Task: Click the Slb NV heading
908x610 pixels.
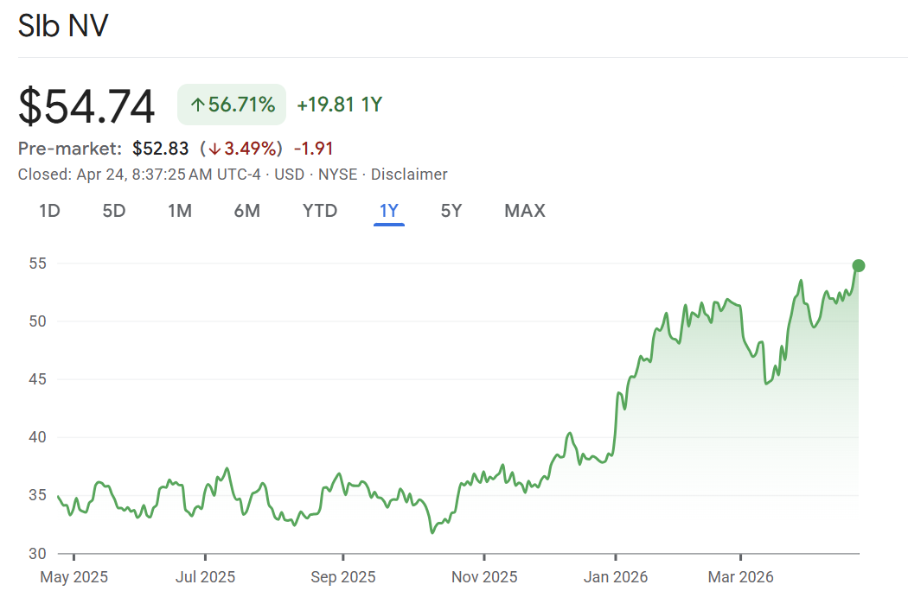Action: (x=63, y=25)
